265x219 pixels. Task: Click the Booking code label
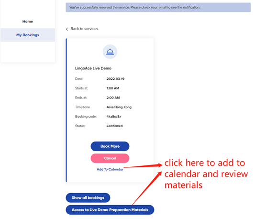tap(86, 116)
